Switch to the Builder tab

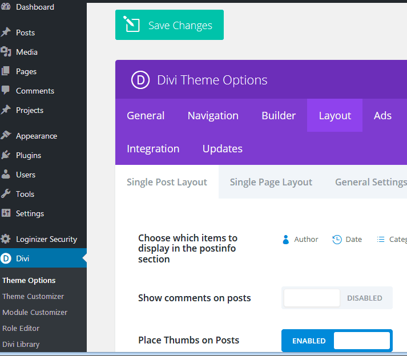(279, 115)
